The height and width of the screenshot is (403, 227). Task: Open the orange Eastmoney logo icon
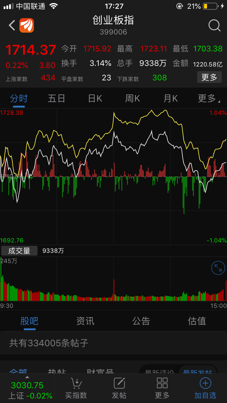click(27, 25)
